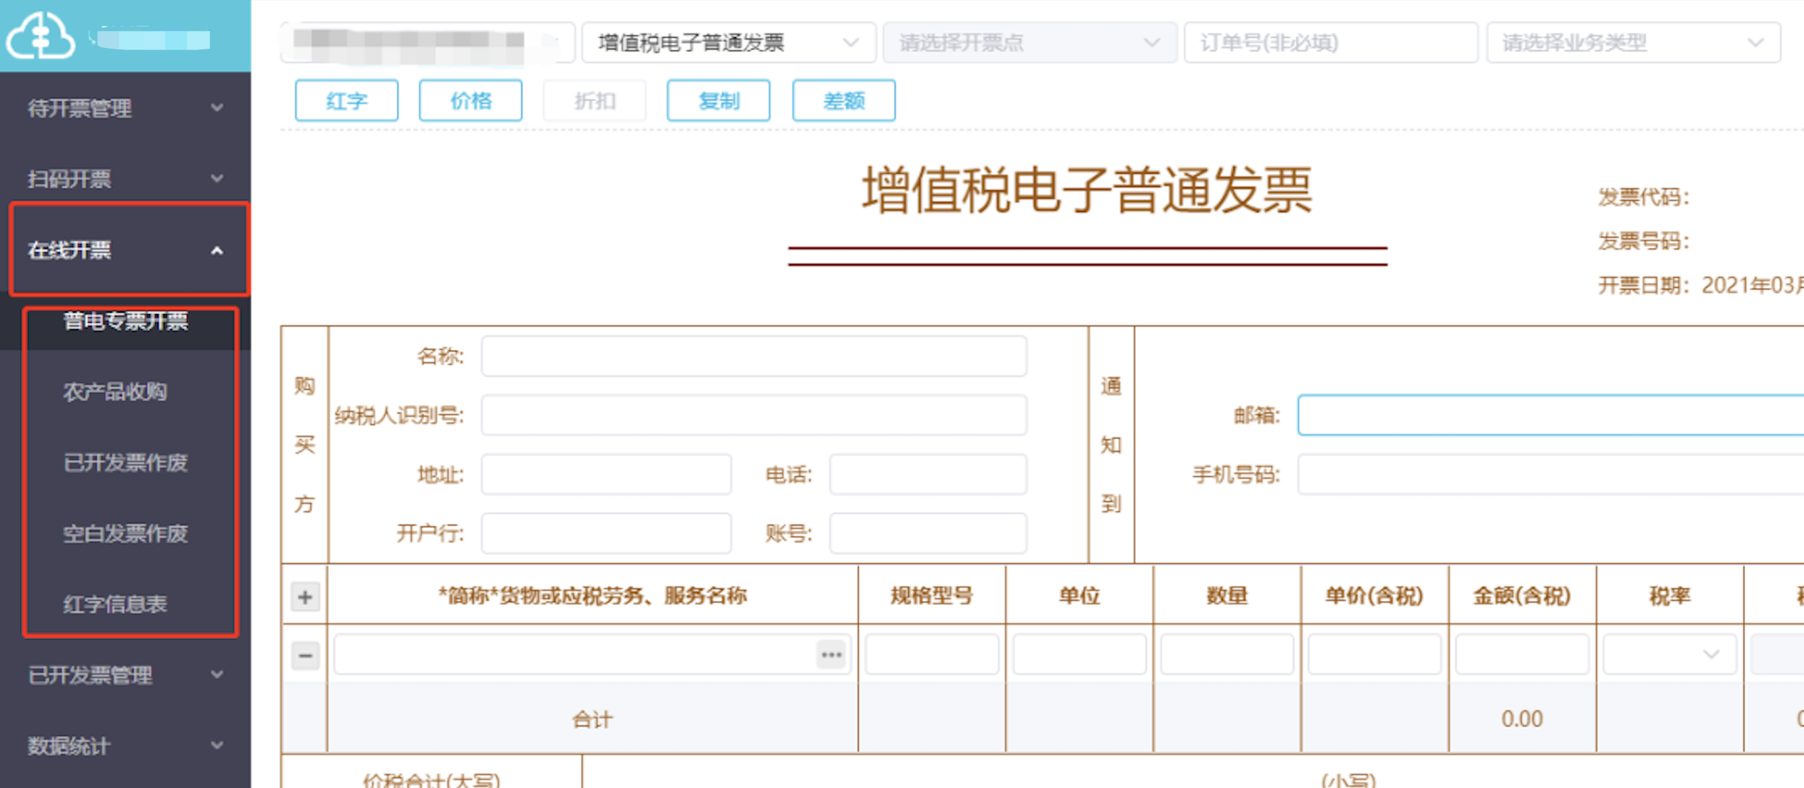Open goods lookup via the ellipsis icon

point(832,655)
